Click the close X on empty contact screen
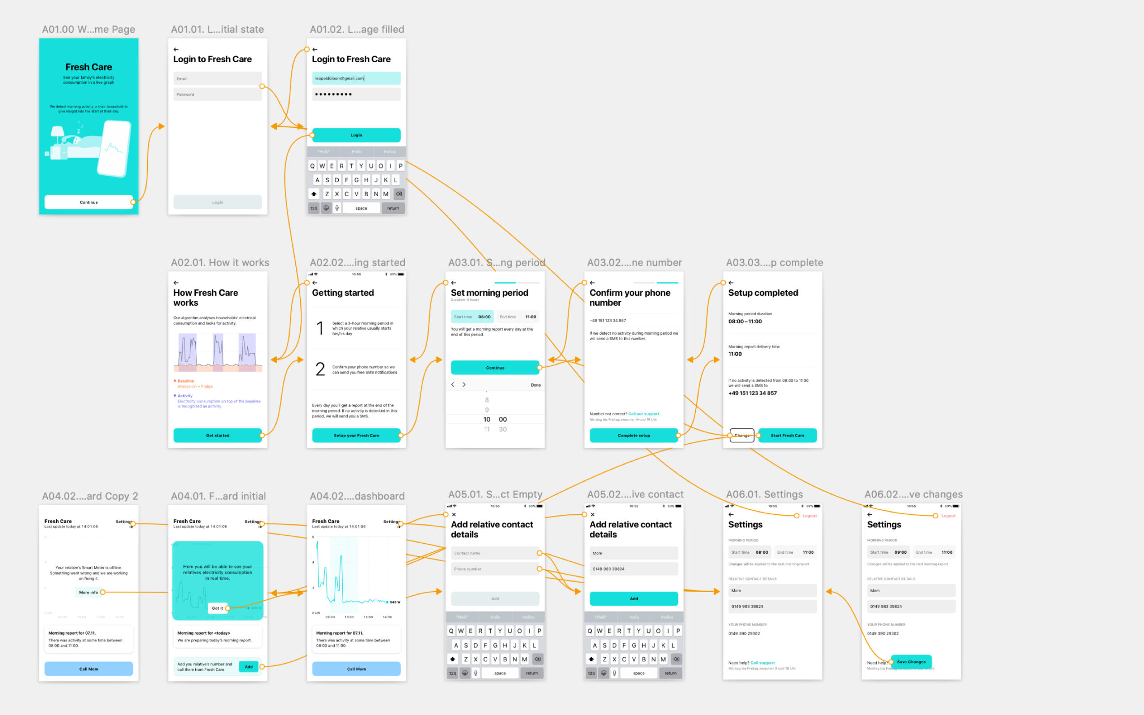1144x715 pixels. click(454, 514)
